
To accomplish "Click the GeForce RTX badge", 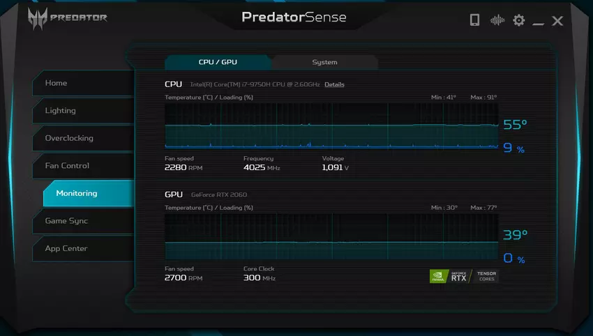I will 459,276.
